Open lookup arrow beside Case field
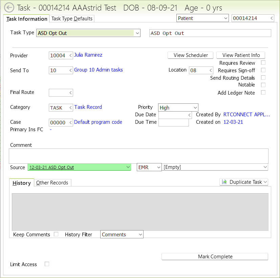Viewport: 280px width, 278px height. (70, 123)
